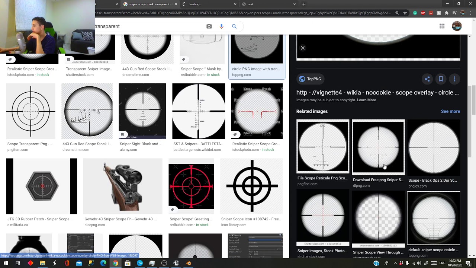This screenshot has height=268, width=476.
Task: Open Realistic Sniper Scope red crosshair istock image
Action: point(257,111)
